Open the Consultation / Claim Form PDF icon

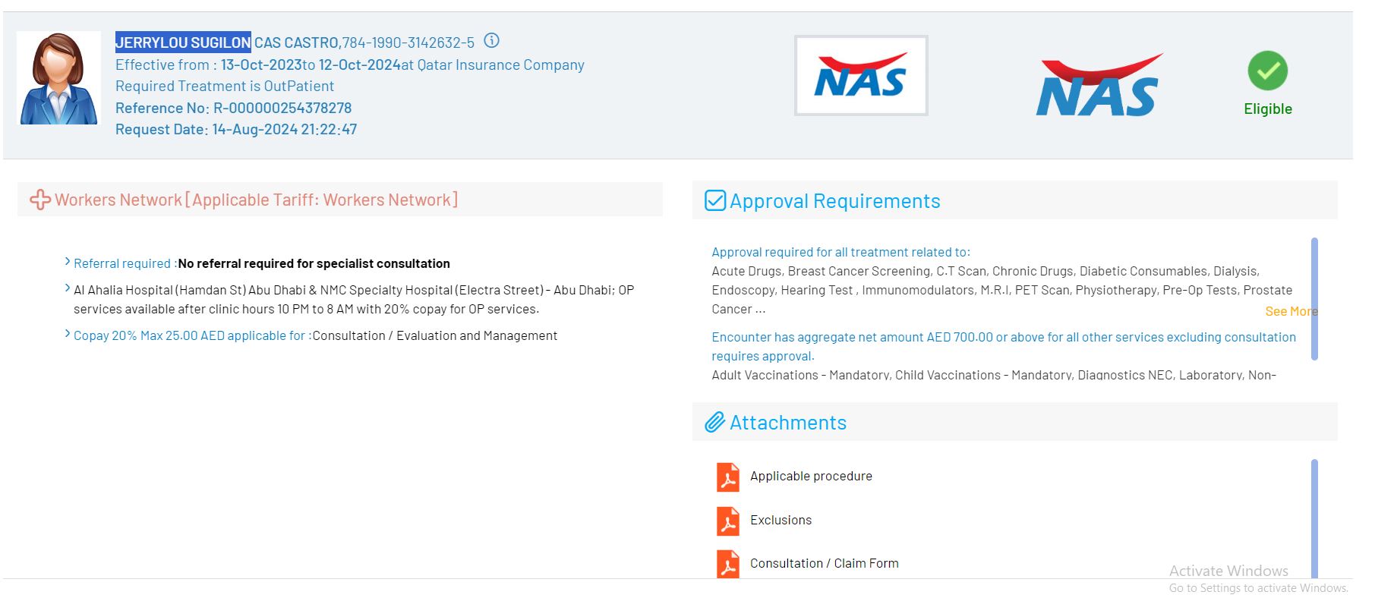(728, 564)
